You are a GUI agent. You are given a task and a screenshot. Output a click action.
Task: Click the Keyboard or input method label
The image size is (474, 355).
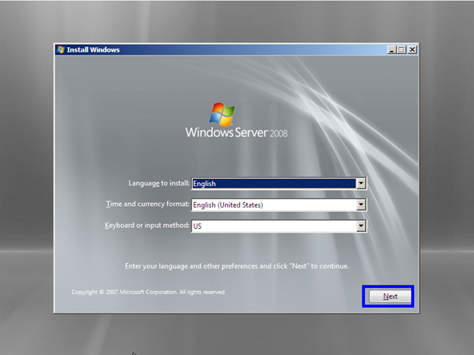[x=147, y=225]
